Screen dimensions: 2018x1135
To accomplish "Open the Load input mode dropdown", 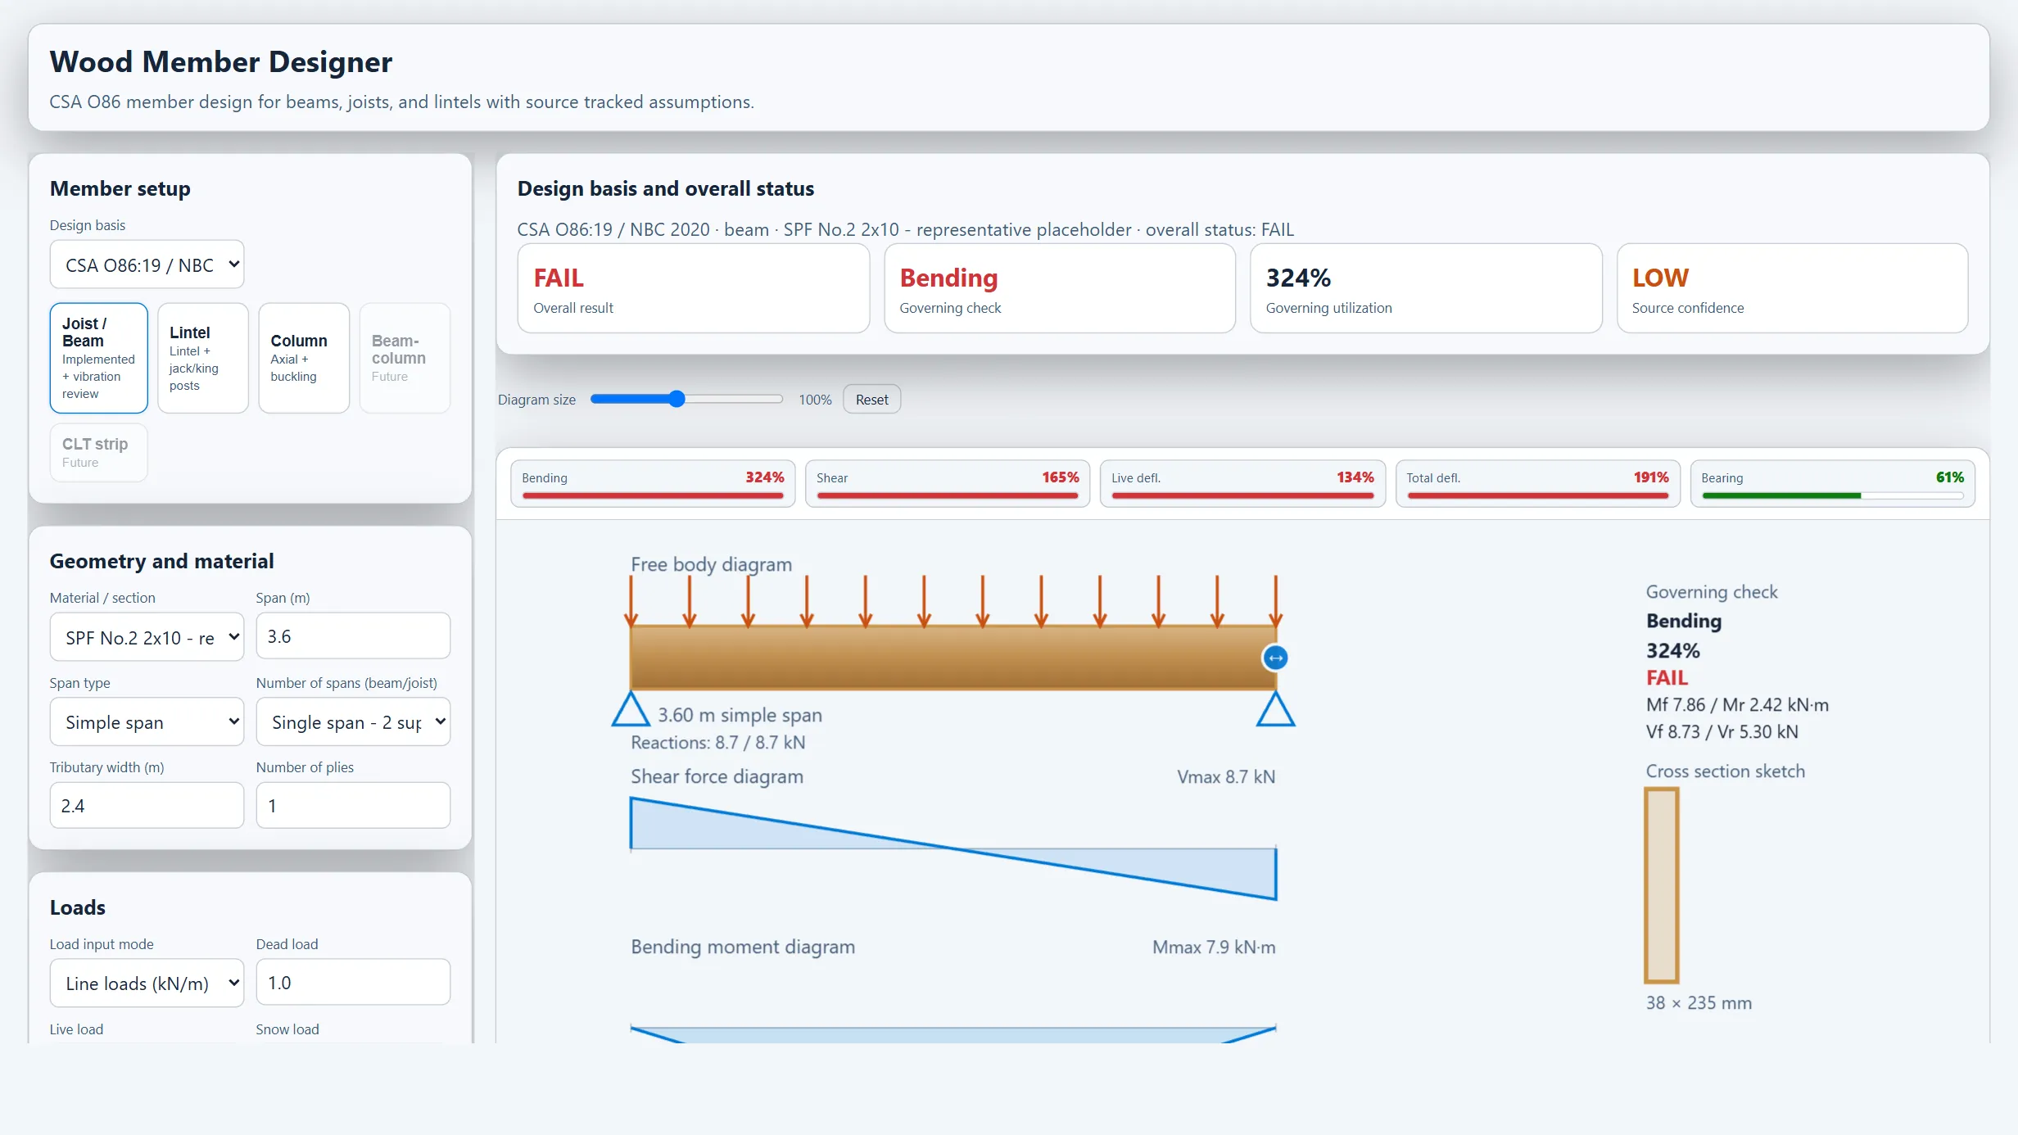I will pos(147,983).
